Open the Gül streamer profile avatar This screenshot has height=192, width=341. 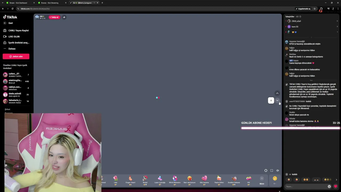(x=37, y=17)
